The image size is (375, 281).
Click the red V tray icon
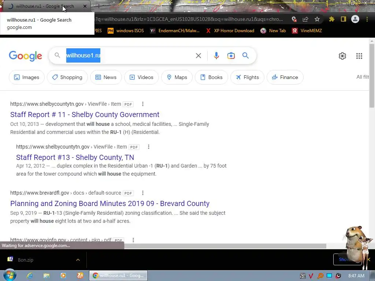pos(311,276)
